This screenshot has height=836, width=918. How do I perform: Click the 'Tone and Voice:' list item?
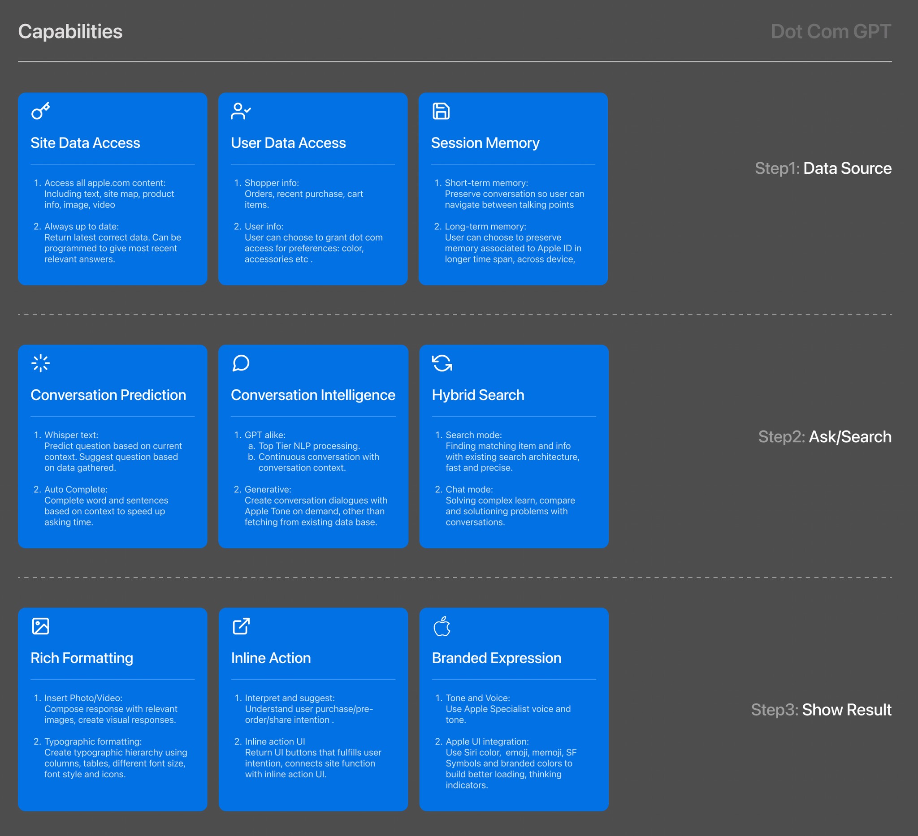(x=478, y=698)
